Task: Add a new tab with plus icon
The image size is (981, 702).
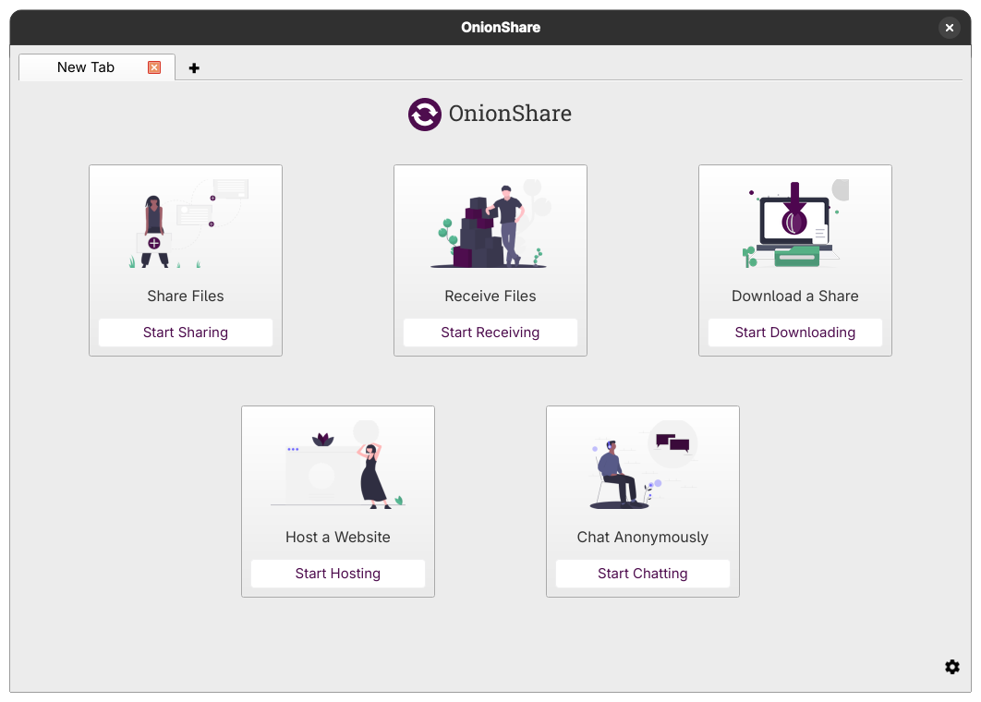Action: pos(194,68)
